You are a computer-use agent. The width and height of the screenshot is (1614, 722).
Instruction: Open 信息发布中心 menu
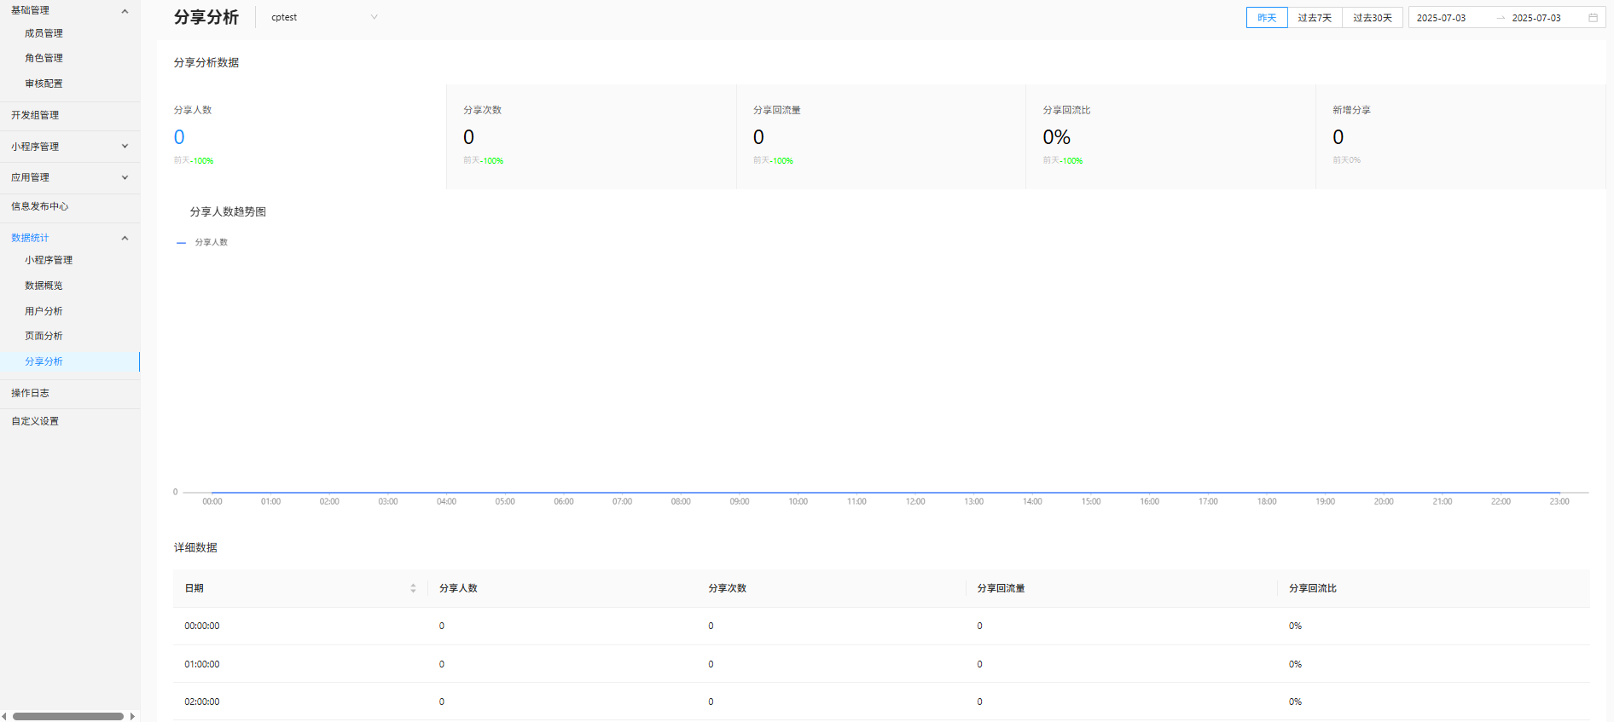click(40, 206)
